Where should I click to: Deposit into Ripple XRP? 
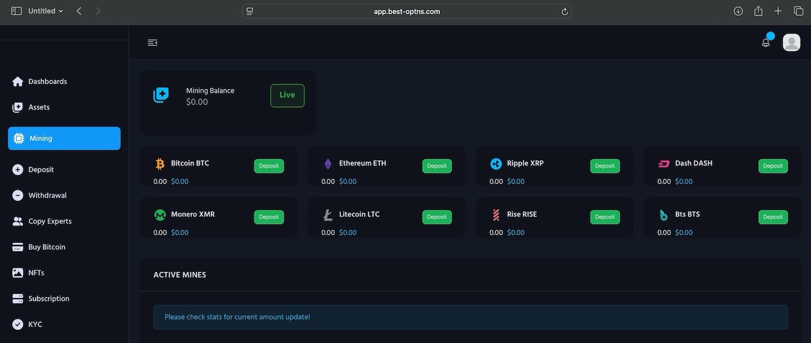click(x=605, y=166)
